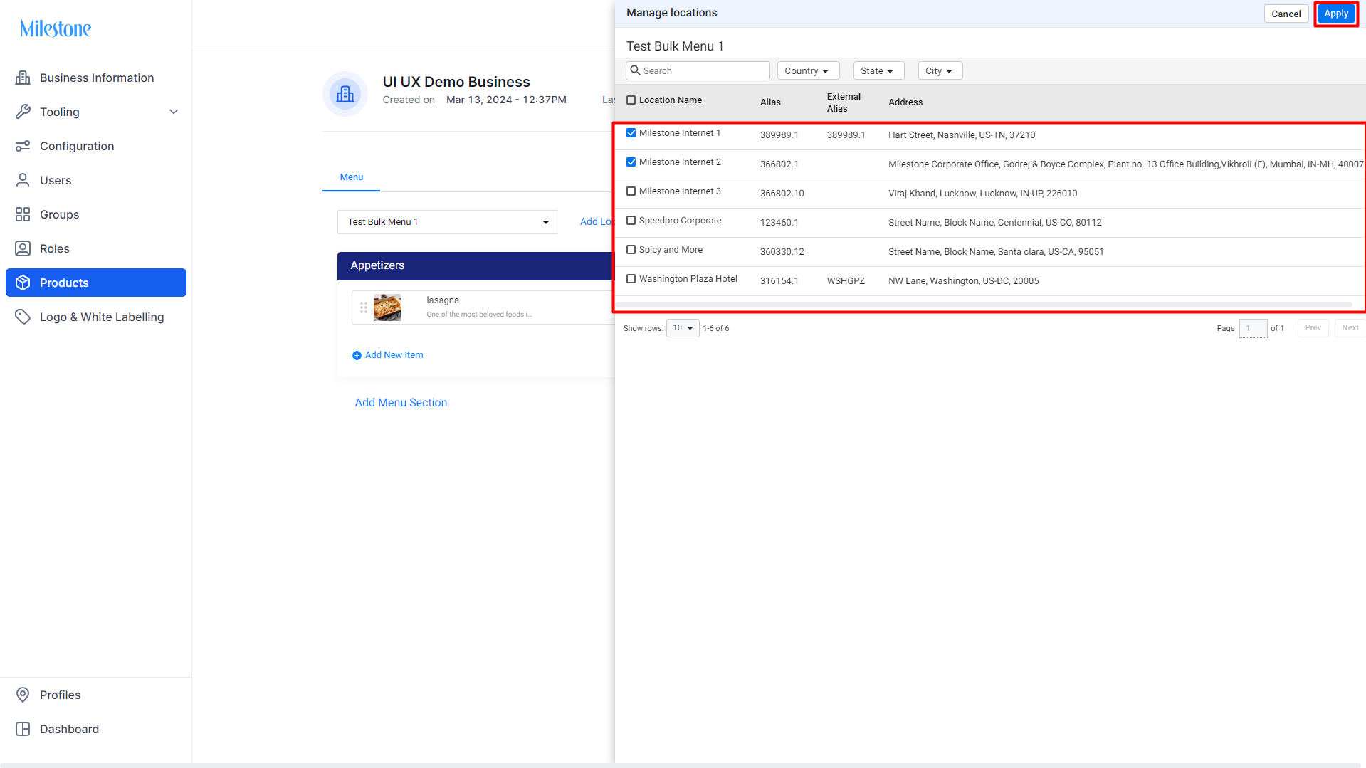Open Profiles in sidebar
This screenshot has height=768, width=1366.
point(96,695)
